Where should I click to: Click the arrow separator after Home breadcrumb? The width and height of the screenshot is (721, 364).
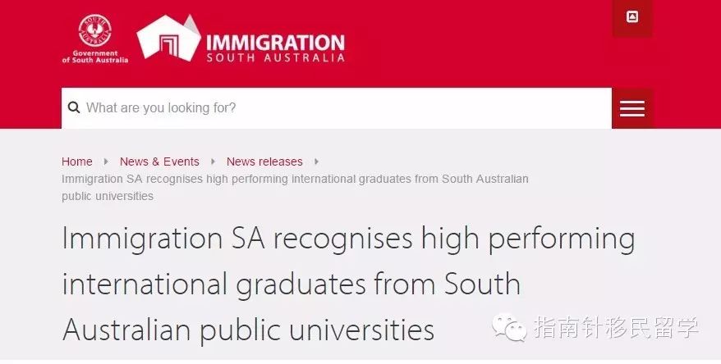pyautogui.click(x=106, y=162)
